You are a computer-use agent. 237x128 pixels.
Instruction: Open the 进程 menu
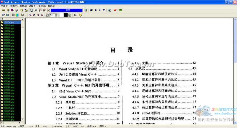point(33,6)
